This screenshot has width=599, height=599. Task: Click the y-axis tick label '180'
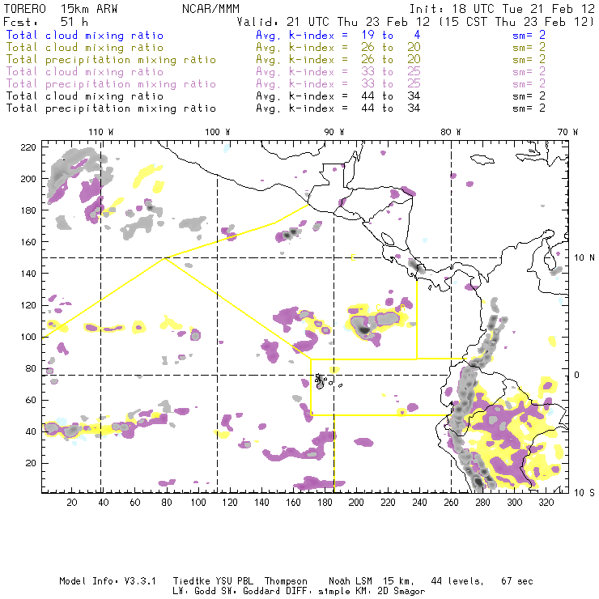[x=28, y=210]
